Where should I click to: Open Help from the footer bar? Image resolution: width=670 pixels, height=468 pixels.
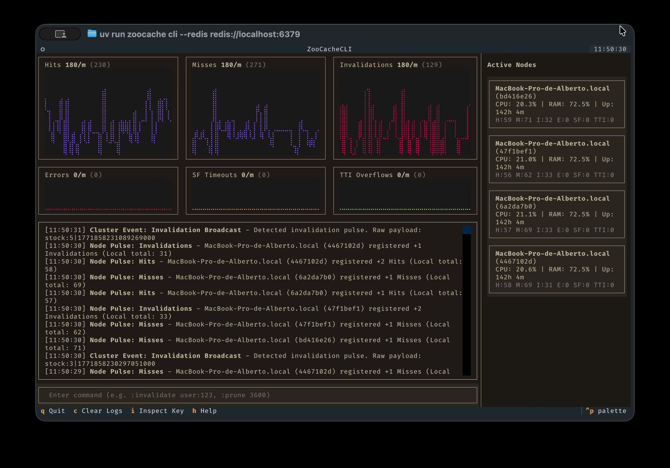(x=205, y=411)
